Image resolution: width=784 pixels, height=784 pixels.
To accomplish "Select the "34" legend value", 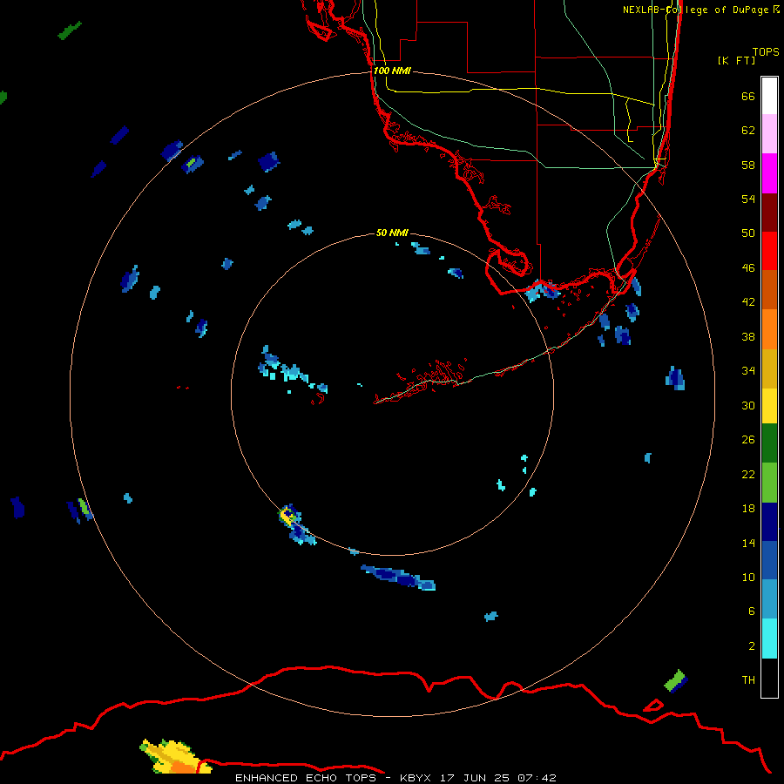I will 748,371.
